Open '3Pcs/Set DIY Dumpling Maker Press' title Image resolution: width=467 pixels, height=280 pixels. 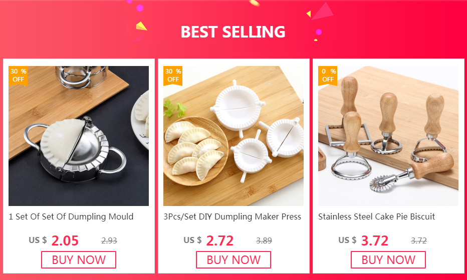[232, 216]
